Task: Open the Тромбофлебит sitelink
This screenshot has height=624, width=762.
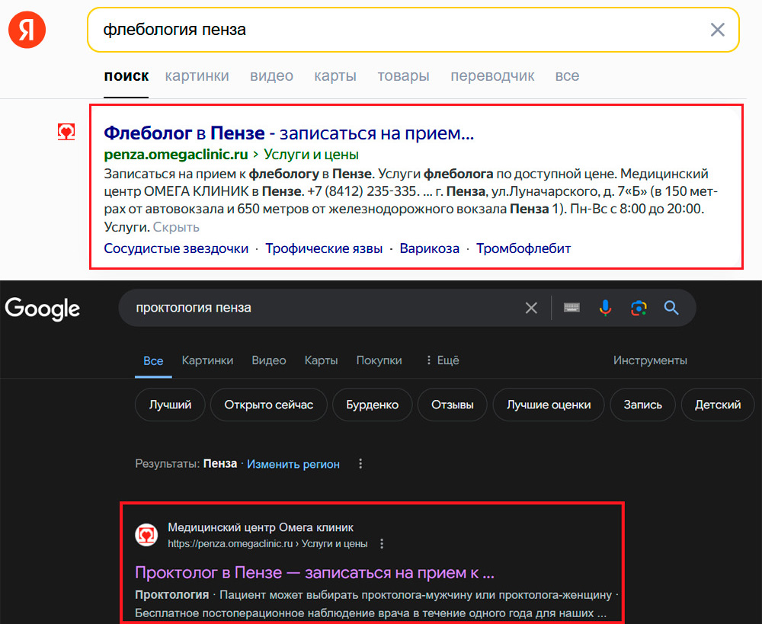Action: point(523,248)
